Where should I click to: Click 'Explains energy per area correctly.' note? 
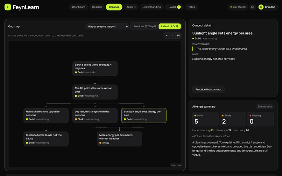click(x=214, y=59)
